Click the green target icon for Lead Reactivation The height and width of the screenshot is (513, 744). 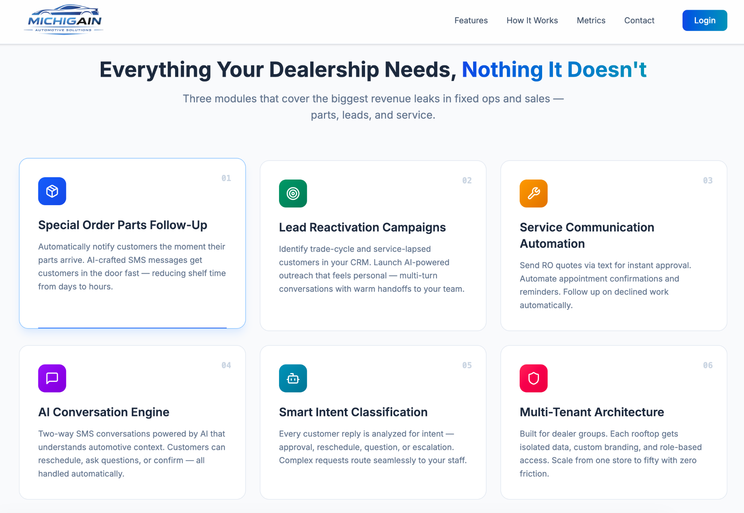coord(293,193)
